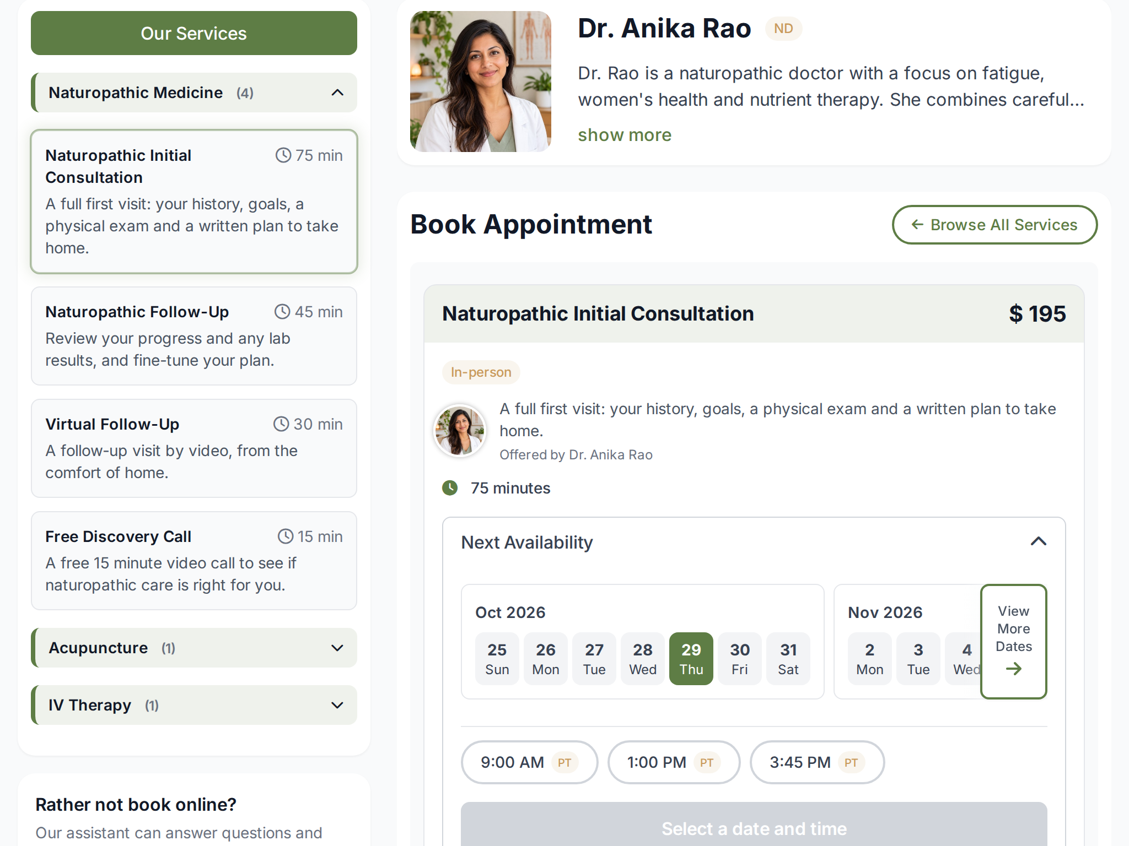Choose the Free Discovery Call card
This screenshot has width=1129, height=846.
click(194, 561)
